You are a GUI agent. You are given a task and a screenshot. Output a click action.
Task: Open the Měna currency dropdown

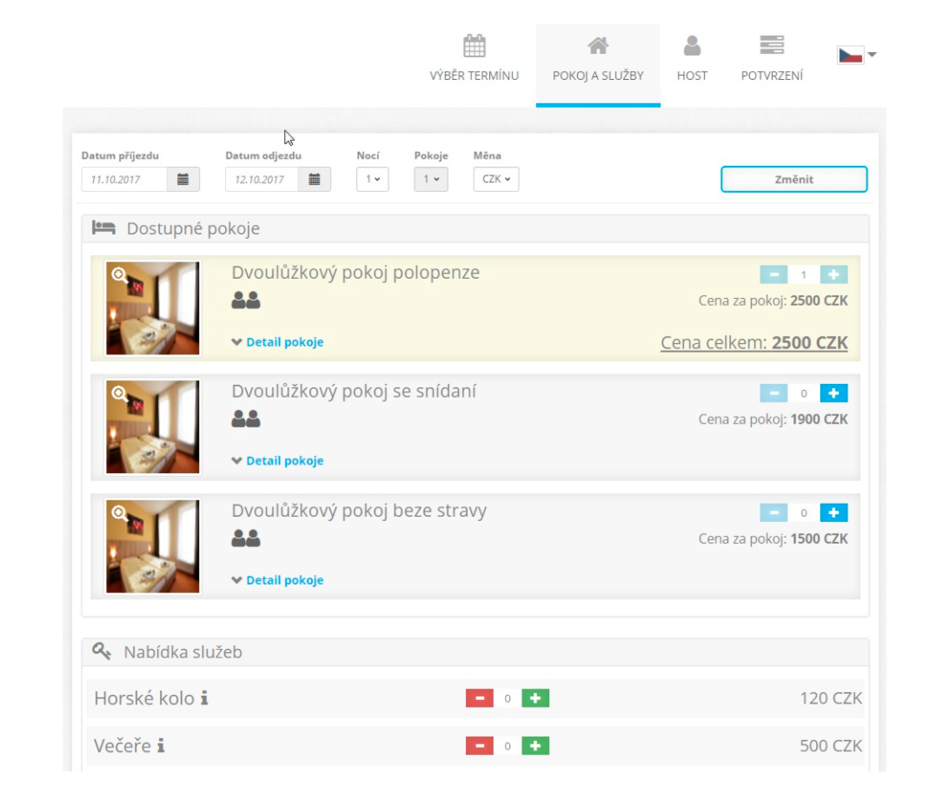point(495,180)
